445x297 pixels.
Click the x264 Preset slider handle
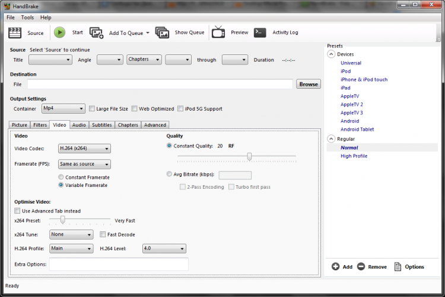[63, 219]
